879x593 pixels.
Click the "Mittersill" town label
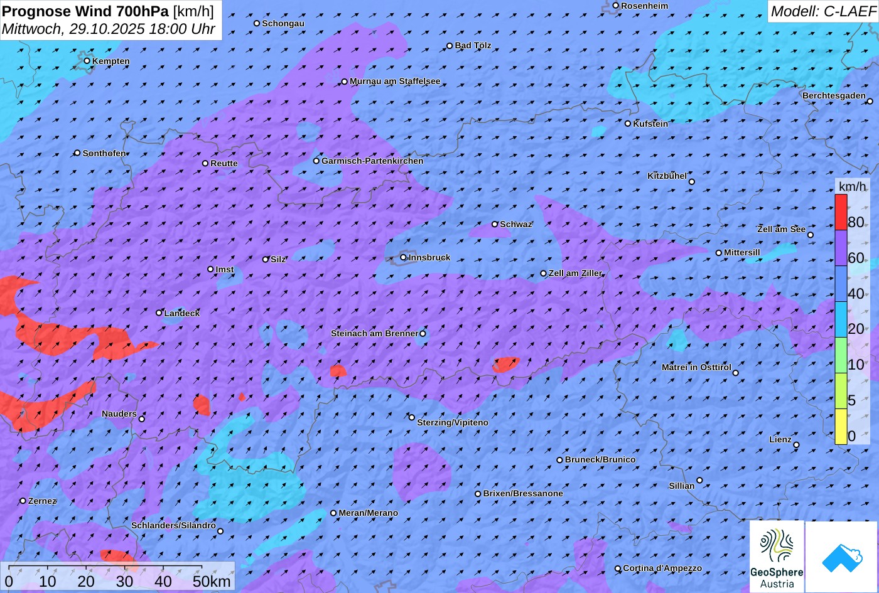(x=742, y=253)
